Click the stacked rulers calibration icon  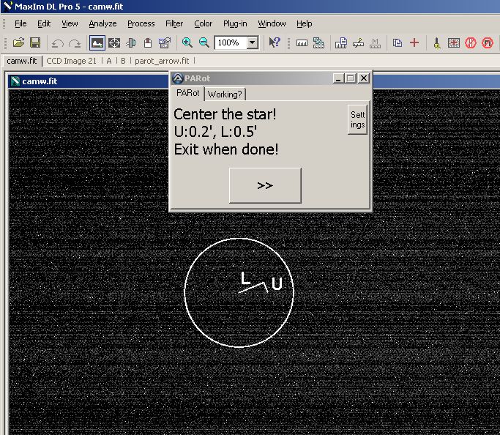(318, 42)
